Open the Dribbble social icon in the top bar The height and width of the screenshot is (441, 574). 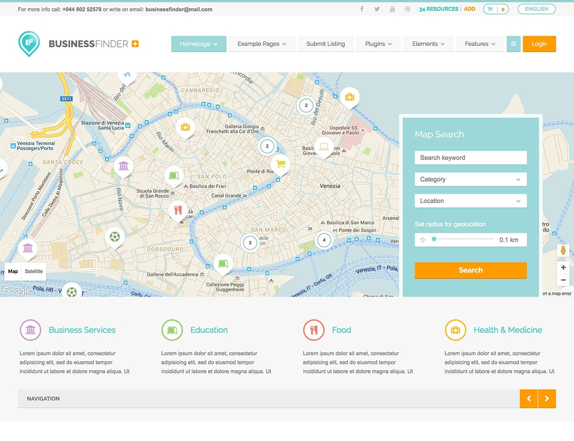408,9
